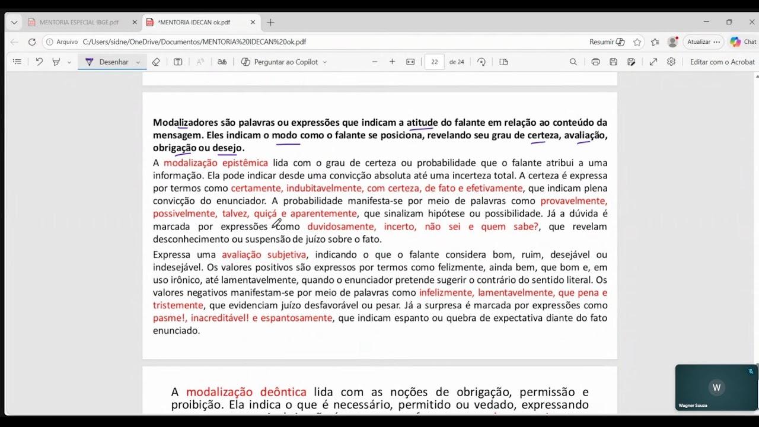759x427 pixels.
Task: Minimize the browser window
Action: click(x=706, y=22)
